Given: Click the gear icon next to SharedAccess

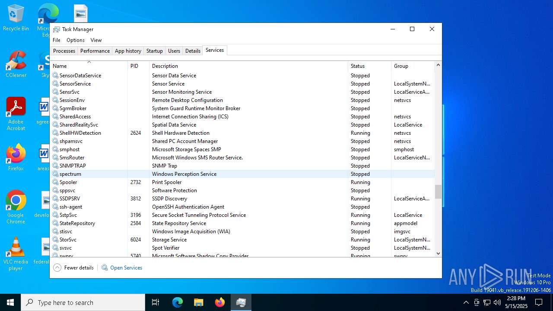Looking at the screenshot, I should tap(55, 116).
